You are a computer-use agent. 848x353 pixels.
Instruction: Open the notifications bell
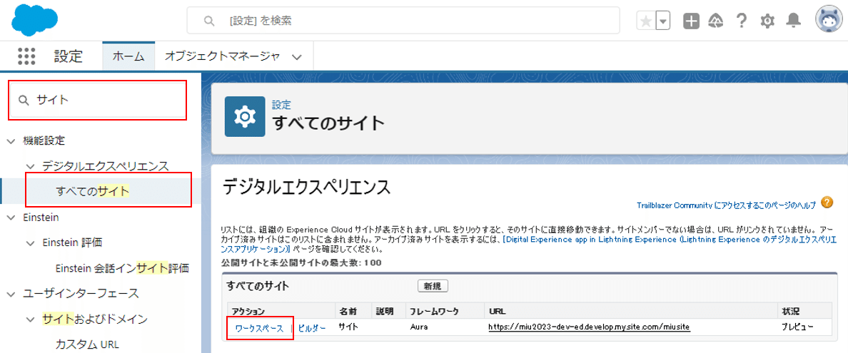(793, 21)
